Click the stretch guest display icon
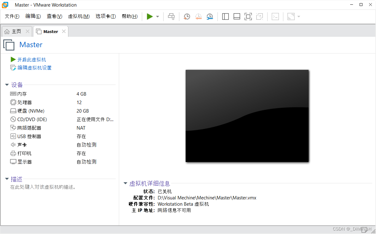376x234 pixels. pos(291,16)
